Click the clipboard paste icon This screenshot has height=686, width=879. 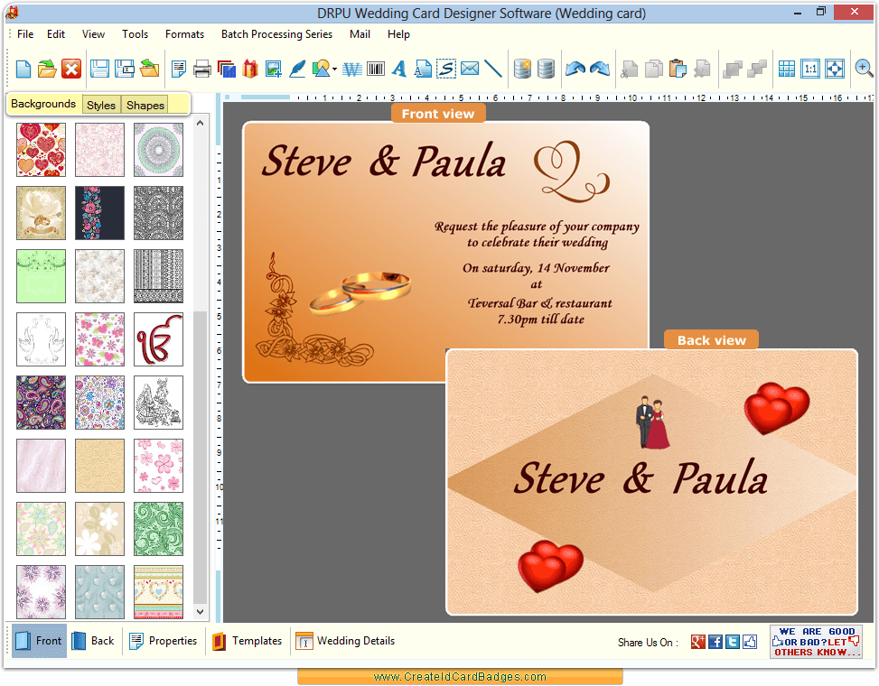coord(678,69)
